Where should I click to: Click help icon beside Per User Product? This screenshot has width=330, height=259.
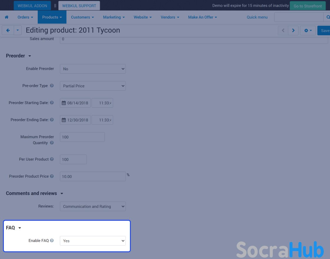tap(52, 159)
